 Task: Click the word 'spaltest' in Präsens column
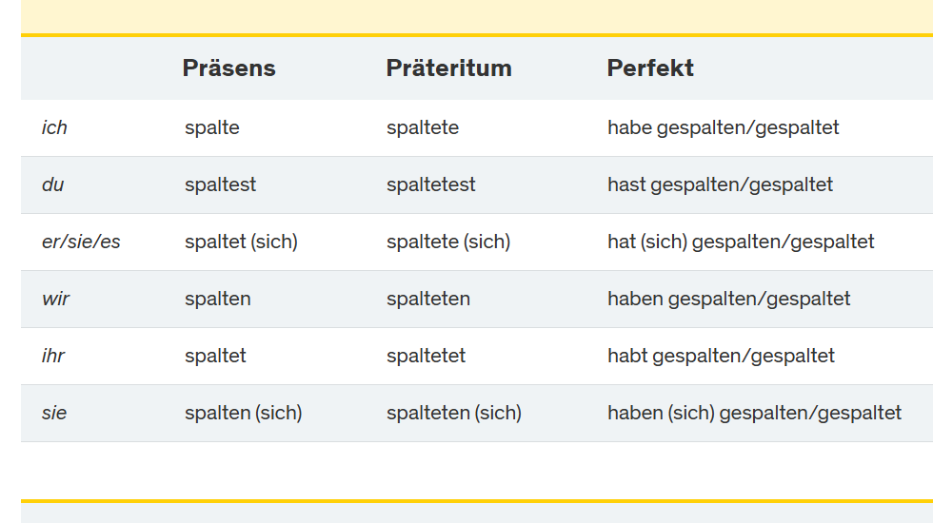(x=220, y=184)
